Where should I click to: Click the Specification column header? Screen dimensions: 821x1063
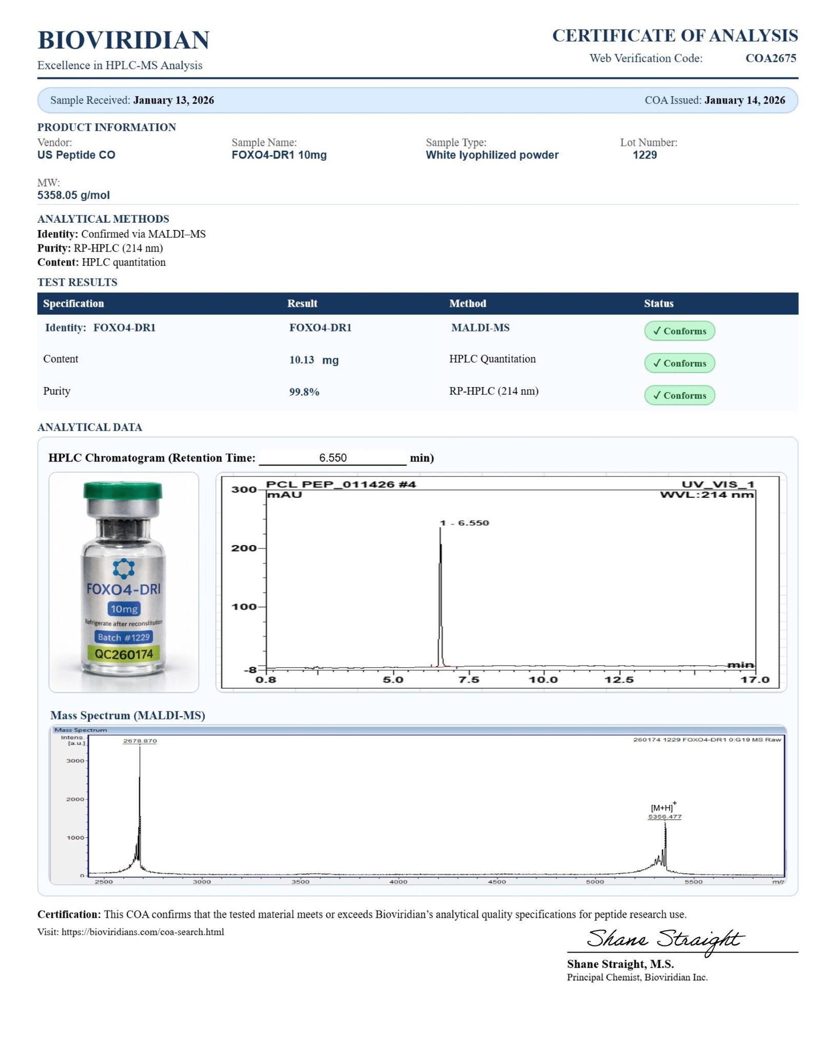(x=73, y=303)
